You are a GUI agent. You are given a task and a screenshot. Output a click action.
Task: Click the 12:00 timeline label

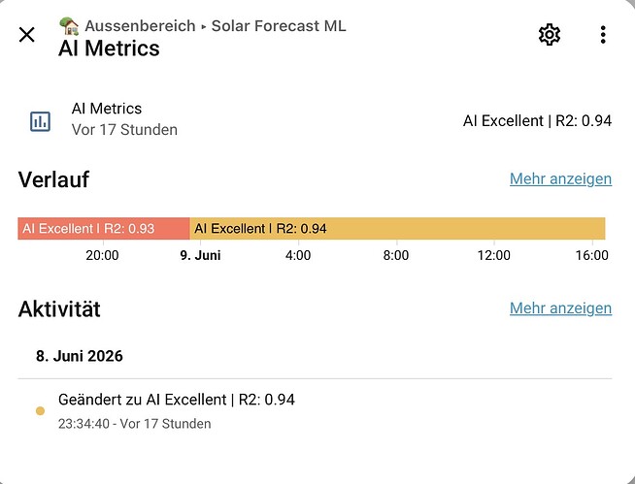493,255
